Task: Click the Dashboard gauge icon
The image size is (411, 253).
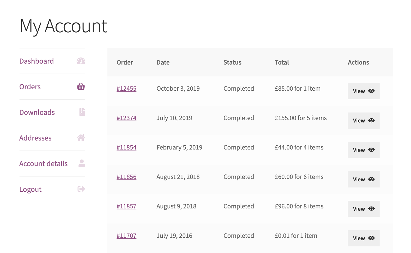Action: 81,61
